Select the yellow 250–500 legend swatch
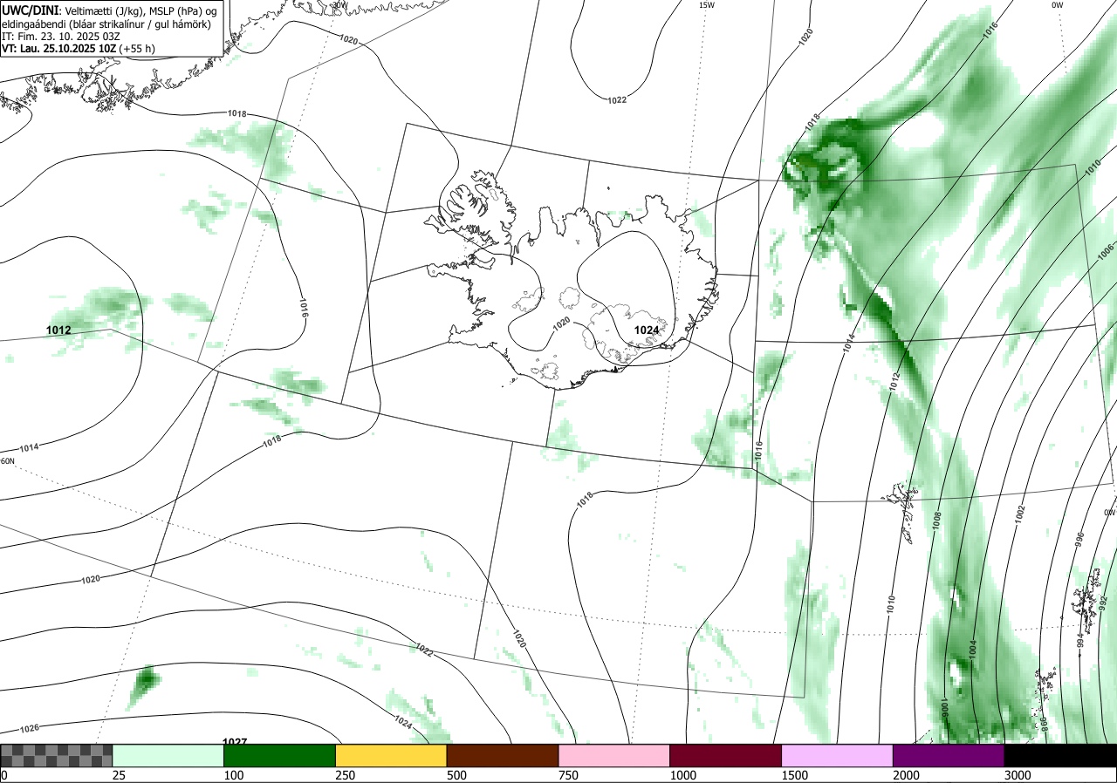The image size is (1117, 783). click(x=391, y=755)
